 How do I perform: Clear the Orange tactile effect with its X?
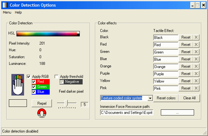[196, 66]
